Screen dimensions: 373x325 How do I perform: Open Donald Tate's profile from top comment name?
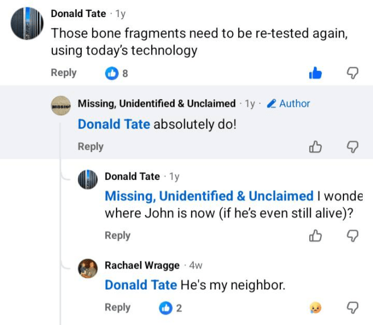point(78,13)
